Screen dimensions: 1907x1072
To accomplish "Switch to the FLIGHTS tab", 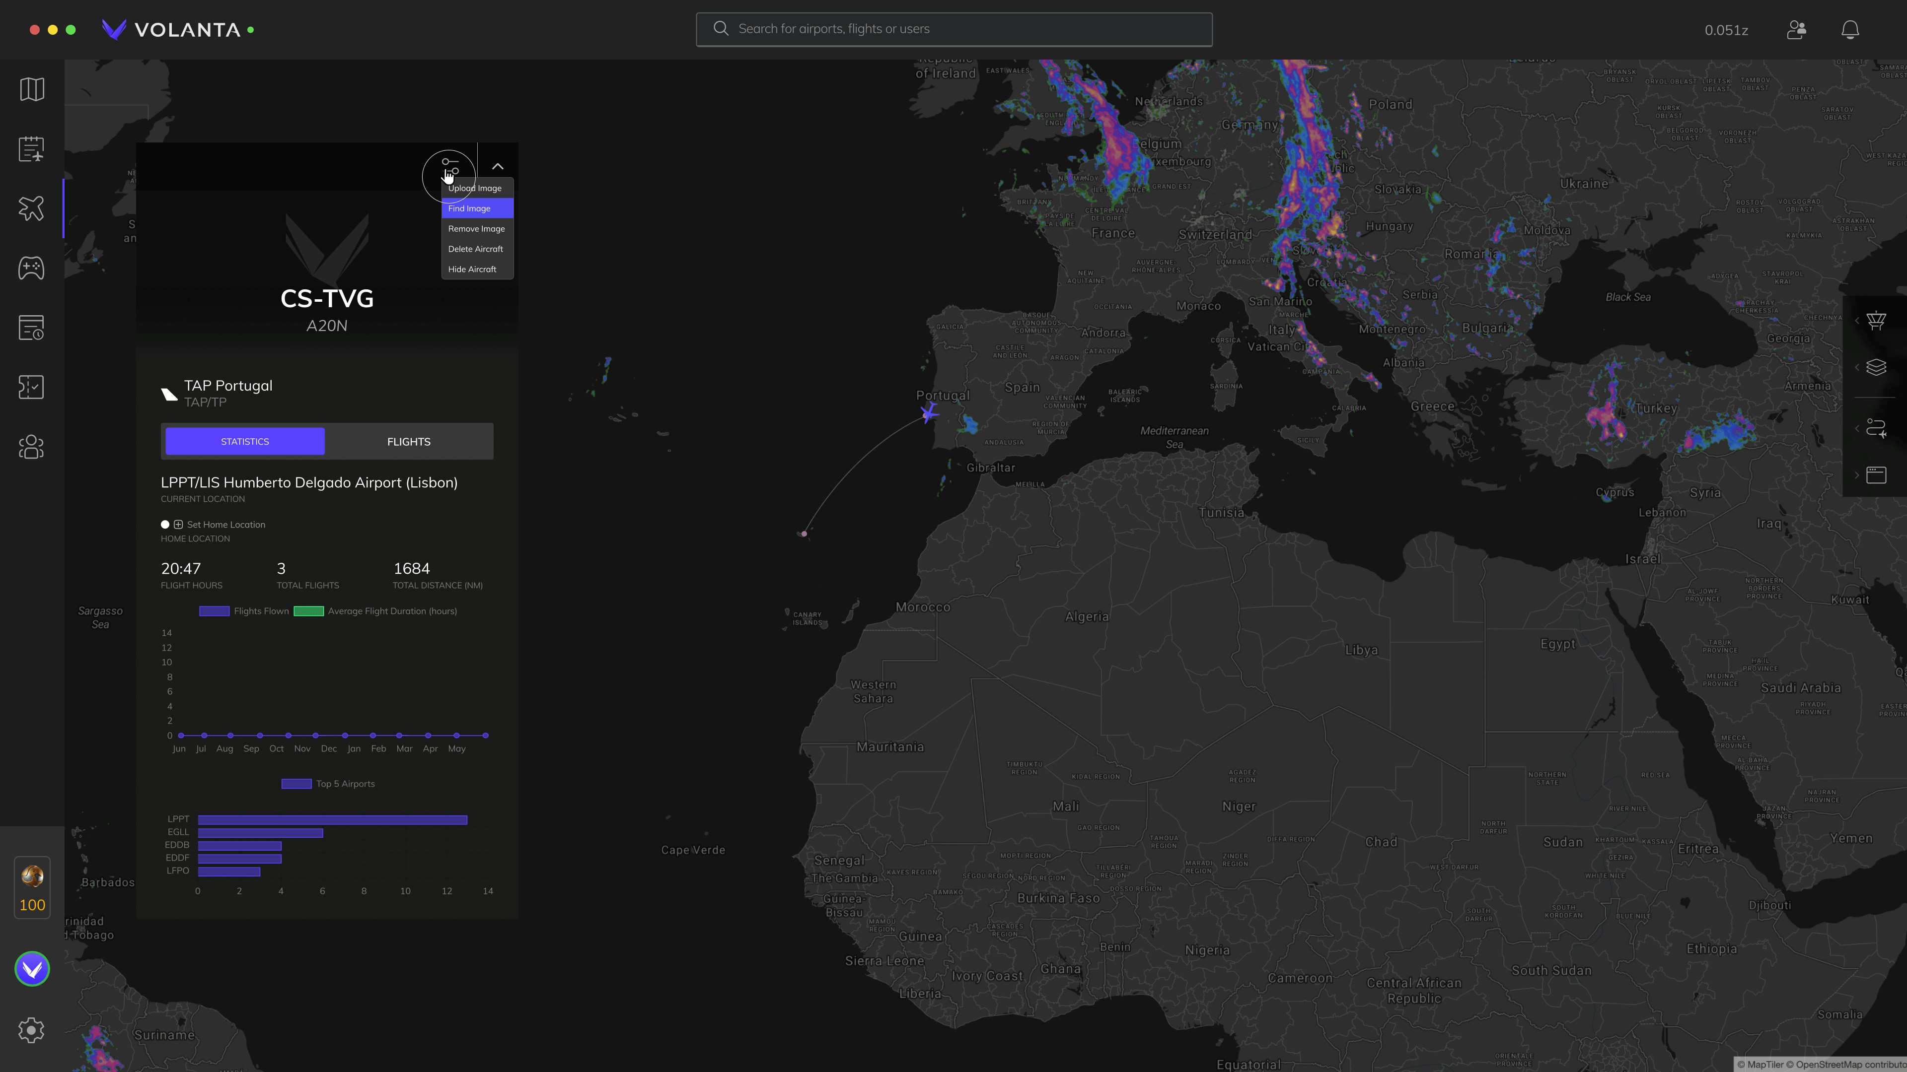I will click(409, 442).
